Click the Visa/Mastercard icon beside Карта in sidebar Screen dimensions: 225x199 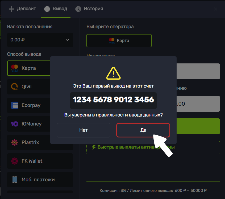point(15,68)
